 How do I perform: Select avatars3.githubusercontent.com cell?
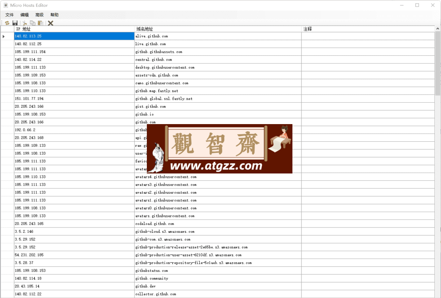coord(218,185)
